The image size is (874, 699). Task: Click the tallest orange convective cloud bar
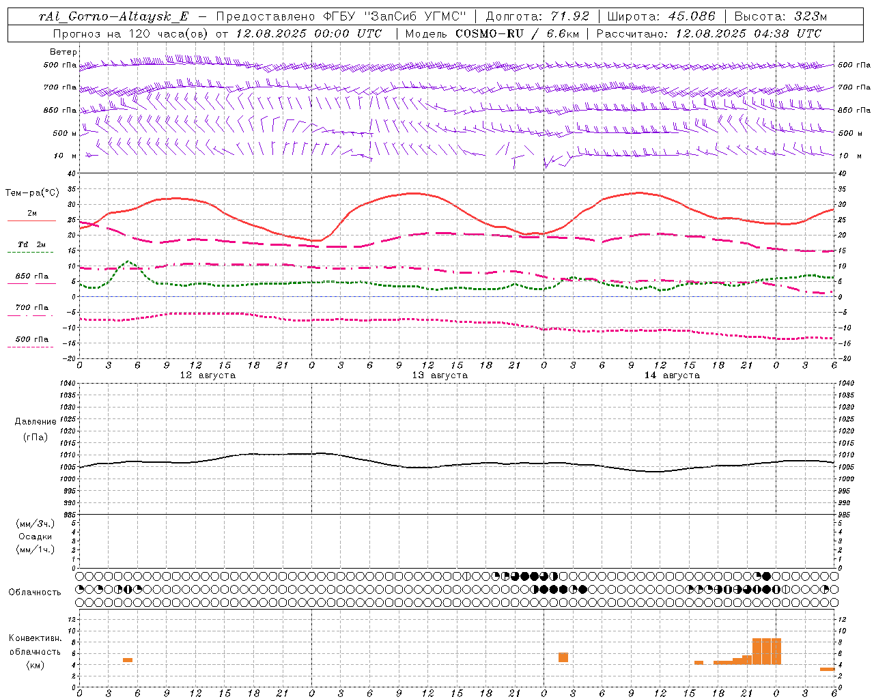coord(767,651)
